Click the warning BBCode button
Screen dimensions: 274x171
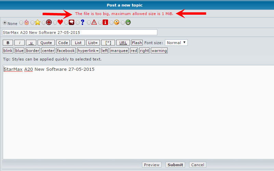point(159,51)
